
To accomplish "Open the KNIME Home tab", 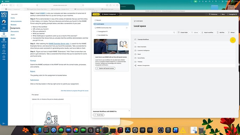I will point(96,14).
